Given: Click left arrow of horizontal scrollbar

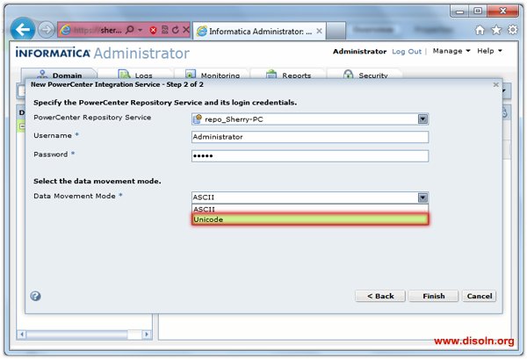Looking at the screenshot, I should [22, 334].
